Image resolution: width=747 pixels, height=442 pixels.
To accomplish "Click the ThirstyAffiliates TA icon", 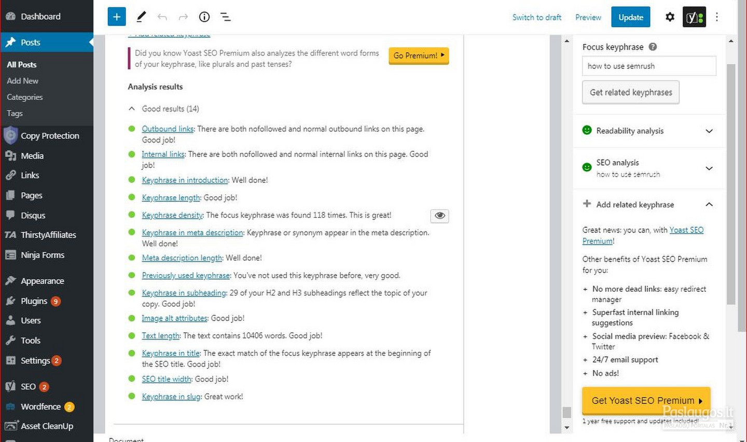I will [10, 235].
